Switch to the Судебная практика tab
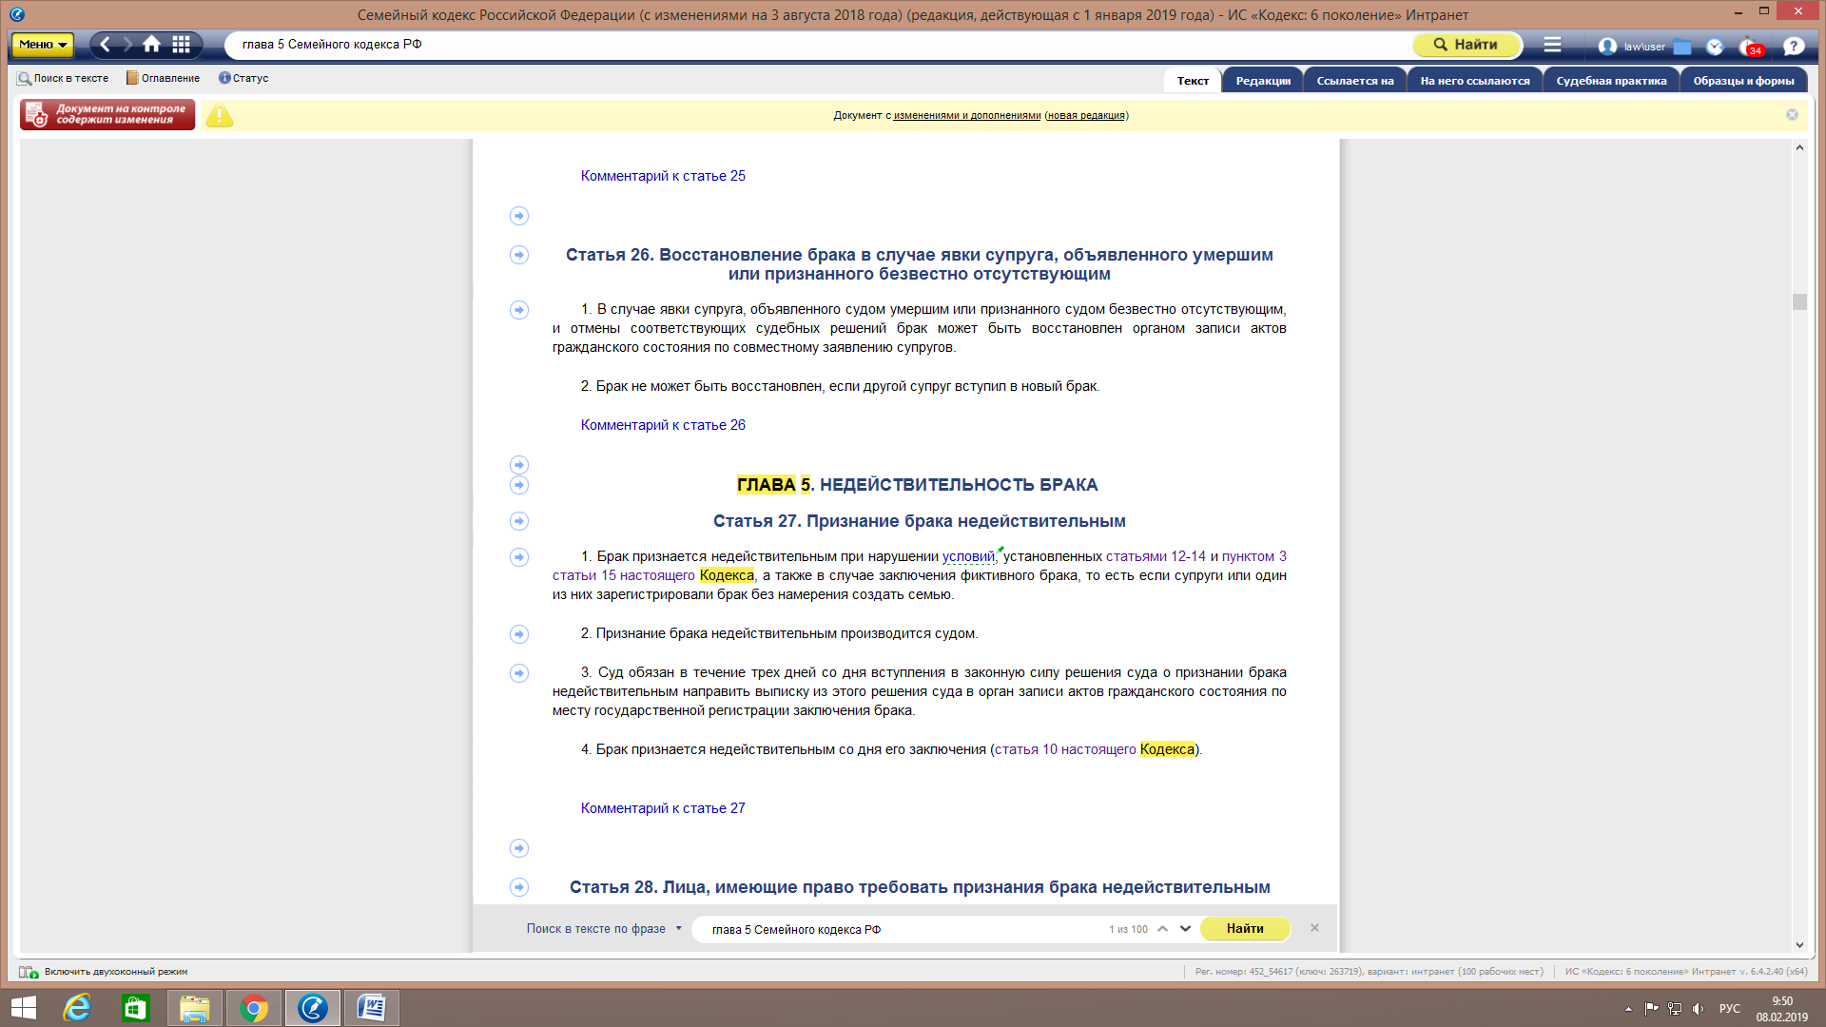 pyautogui.click(x=1611, y=81)
